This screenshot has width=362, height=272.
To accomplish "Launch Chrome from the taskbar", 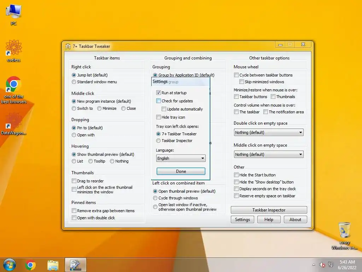I will pyautogui.click(x=30, y=265).
